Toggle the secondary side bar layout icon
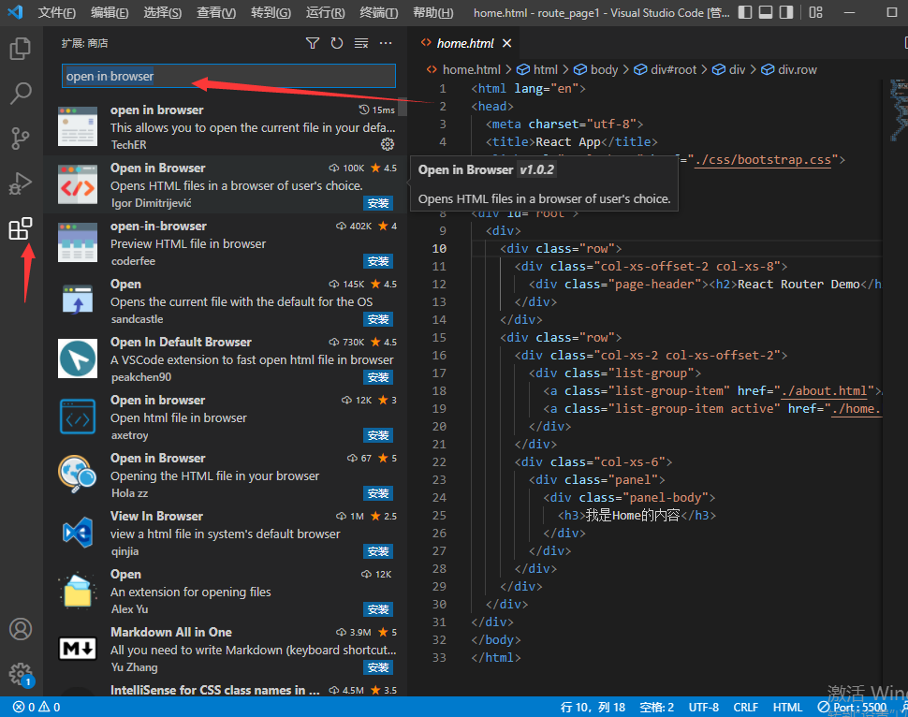 785,12
